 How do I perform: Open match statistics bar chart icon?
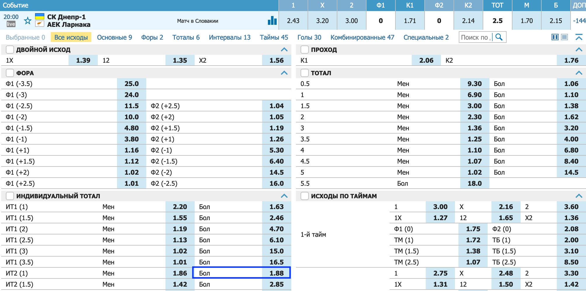pos(272,20)
